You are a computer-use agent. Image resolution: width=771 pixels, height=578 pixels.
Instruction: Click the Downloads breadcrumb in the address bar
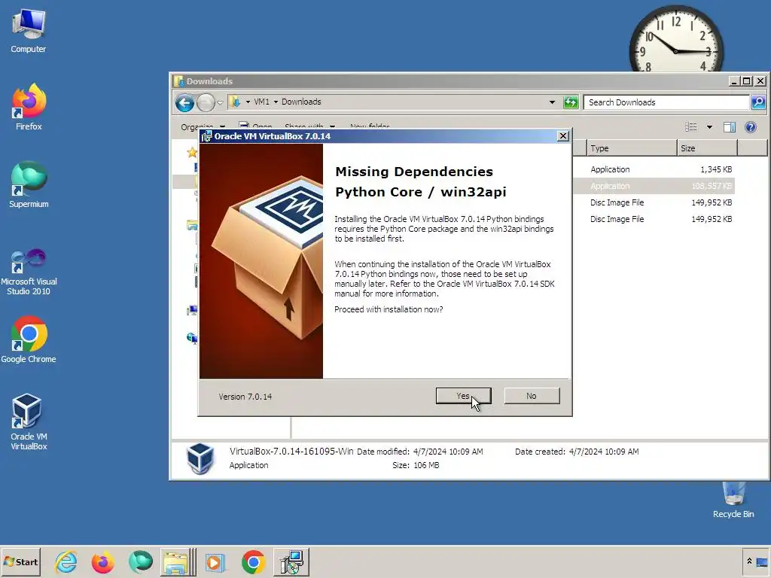pyautogui.click(x=301, y=102)
